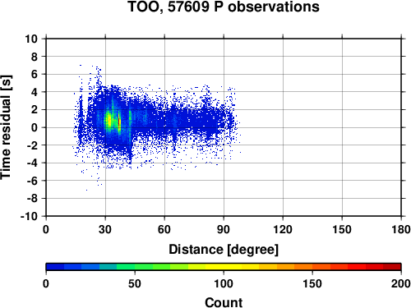Click the 'Distance [degree]' axis label
This screenshot has width=411, height=308.
tap(224, 250)
